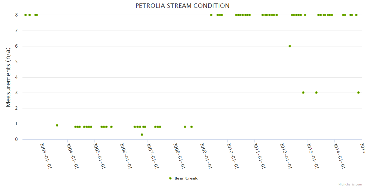This screenshot has width=365, height=187.
Task: Click the rightmost data point at value 3
Action: tap(358, 93)
